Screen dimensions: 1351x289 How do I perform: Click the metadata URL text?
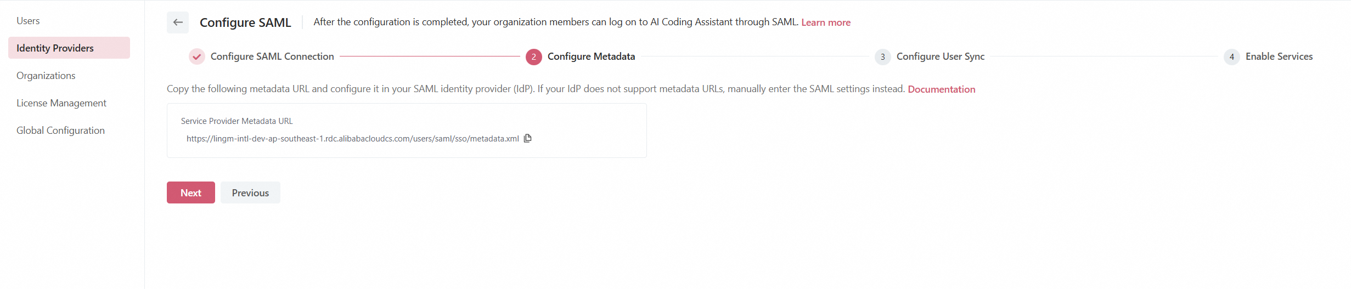[352, 139]
